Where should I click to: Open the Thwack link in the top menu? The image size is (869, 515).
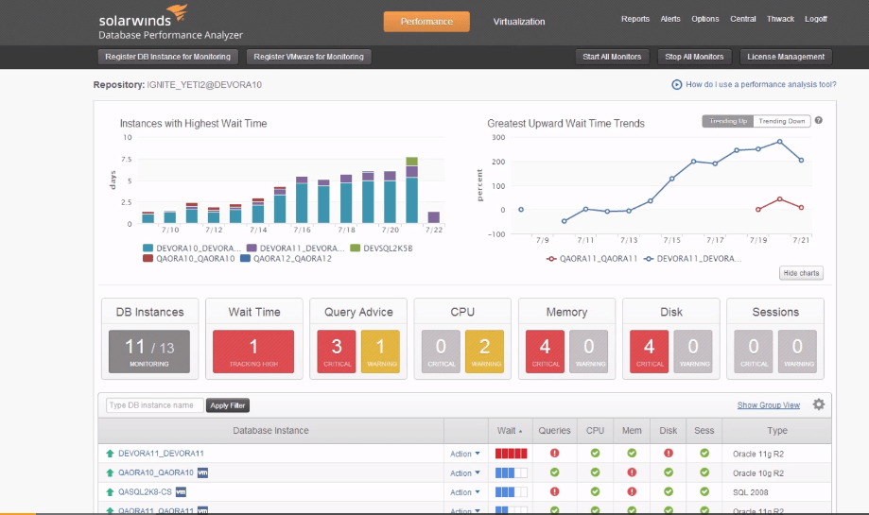[780, 19]
